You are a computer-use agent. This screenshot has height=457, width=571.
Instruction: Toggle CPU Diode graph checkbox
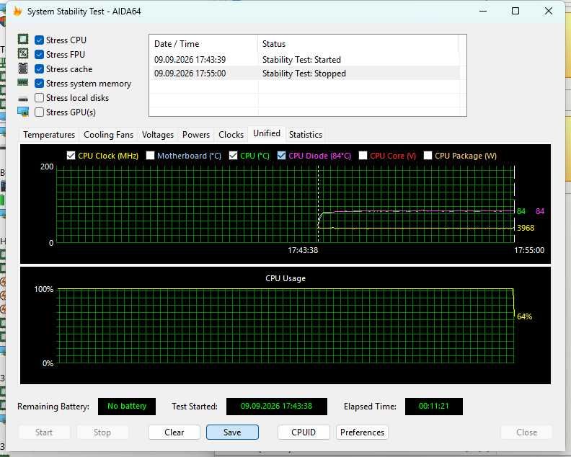click(x=281, y=156)
